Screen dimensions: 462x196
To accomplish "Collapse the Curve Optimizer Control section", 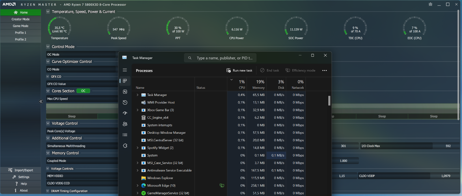I will 48,61.
